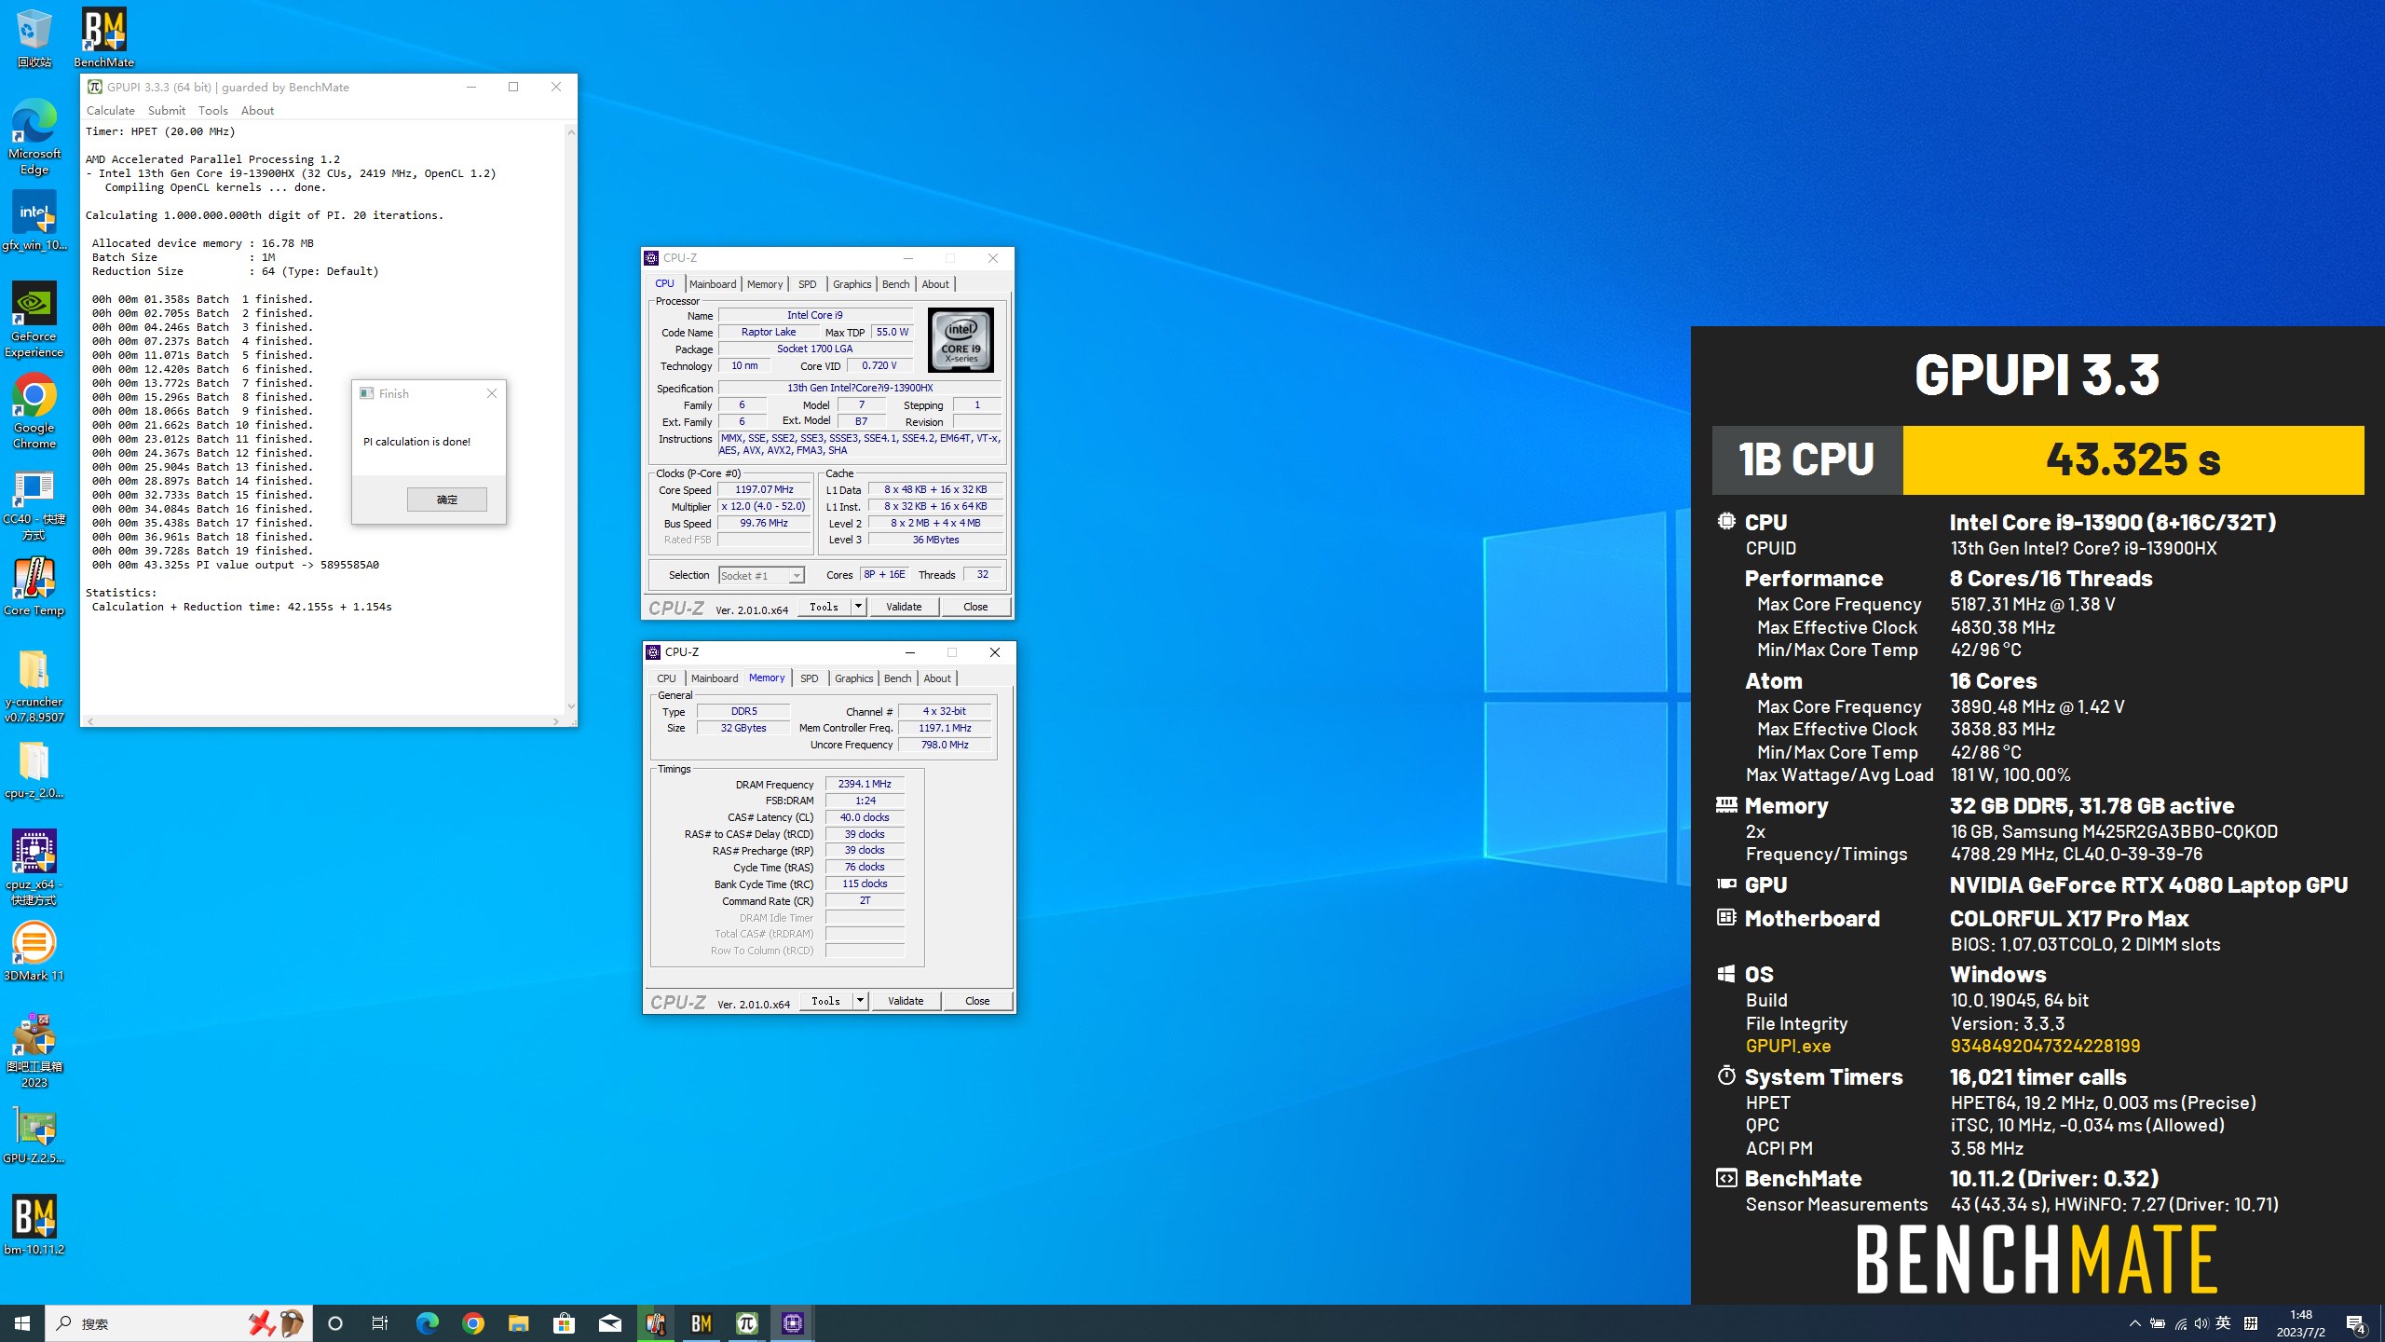Switch to Memory tab in upper CPU-Z
The image size is (2385, 1342).
tap(765, 284)
